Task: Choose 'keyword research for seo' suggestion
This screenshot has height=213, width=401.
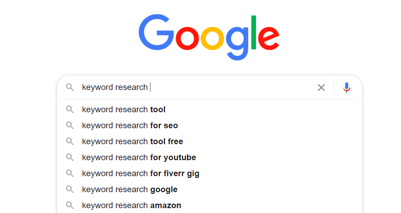Action: point(130,125)
